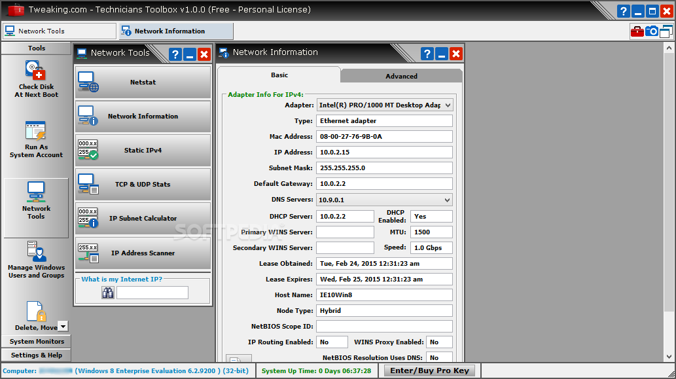This screenshot has height=379, width=676.
Task: Click the Subnet Mask field
Action: coord(385,168)
